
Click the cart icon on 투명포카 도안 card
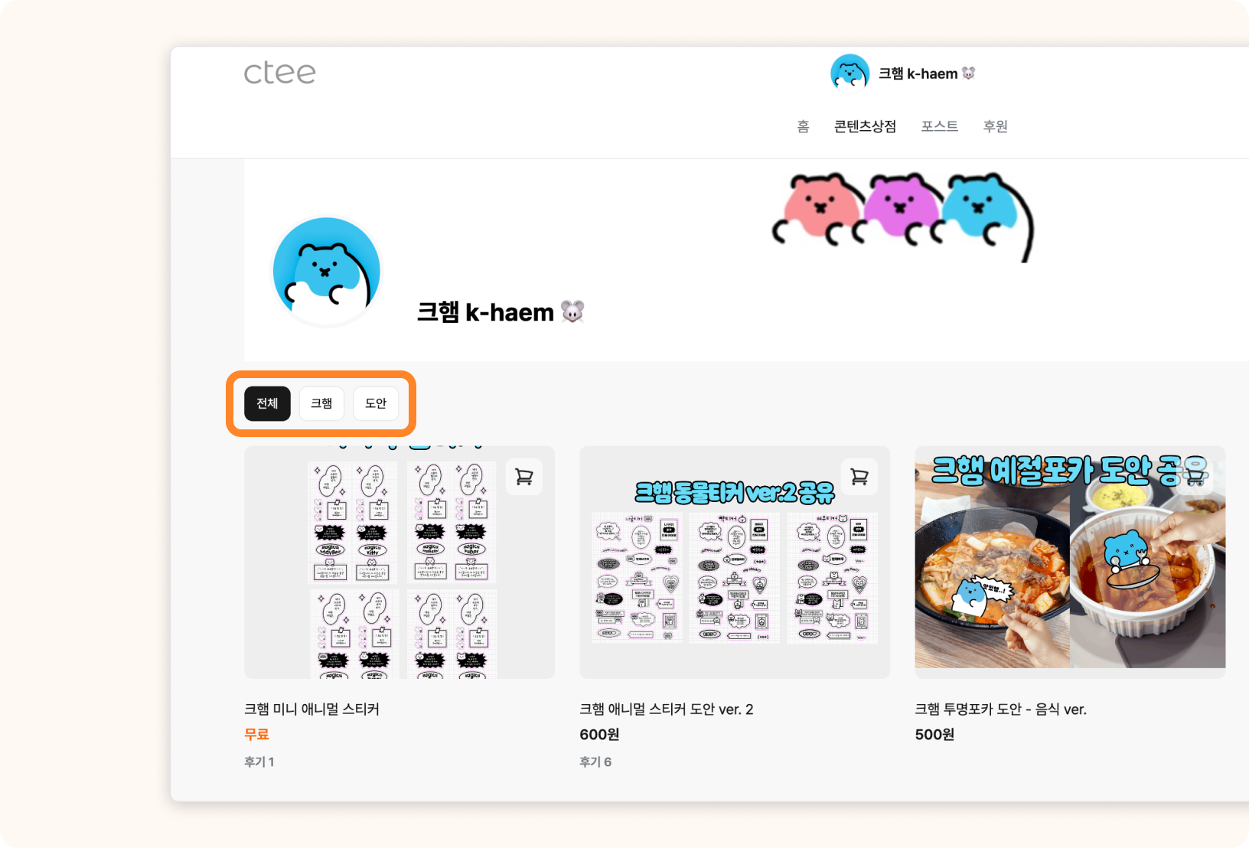click(1195, 477)
